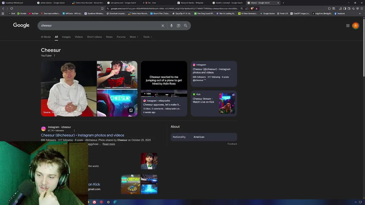Open the white hoodie Cheesur photo
This screenshot has width=365, height=205.
[x=68, y=89]
